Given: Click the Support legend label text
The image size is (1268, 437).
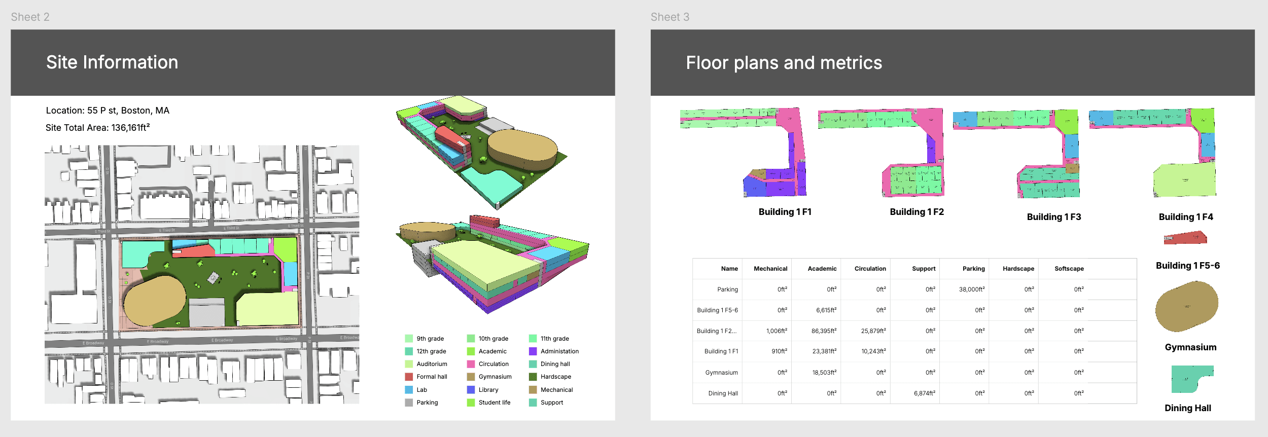Looking at the screenshot, I should [x=551, y=403].
